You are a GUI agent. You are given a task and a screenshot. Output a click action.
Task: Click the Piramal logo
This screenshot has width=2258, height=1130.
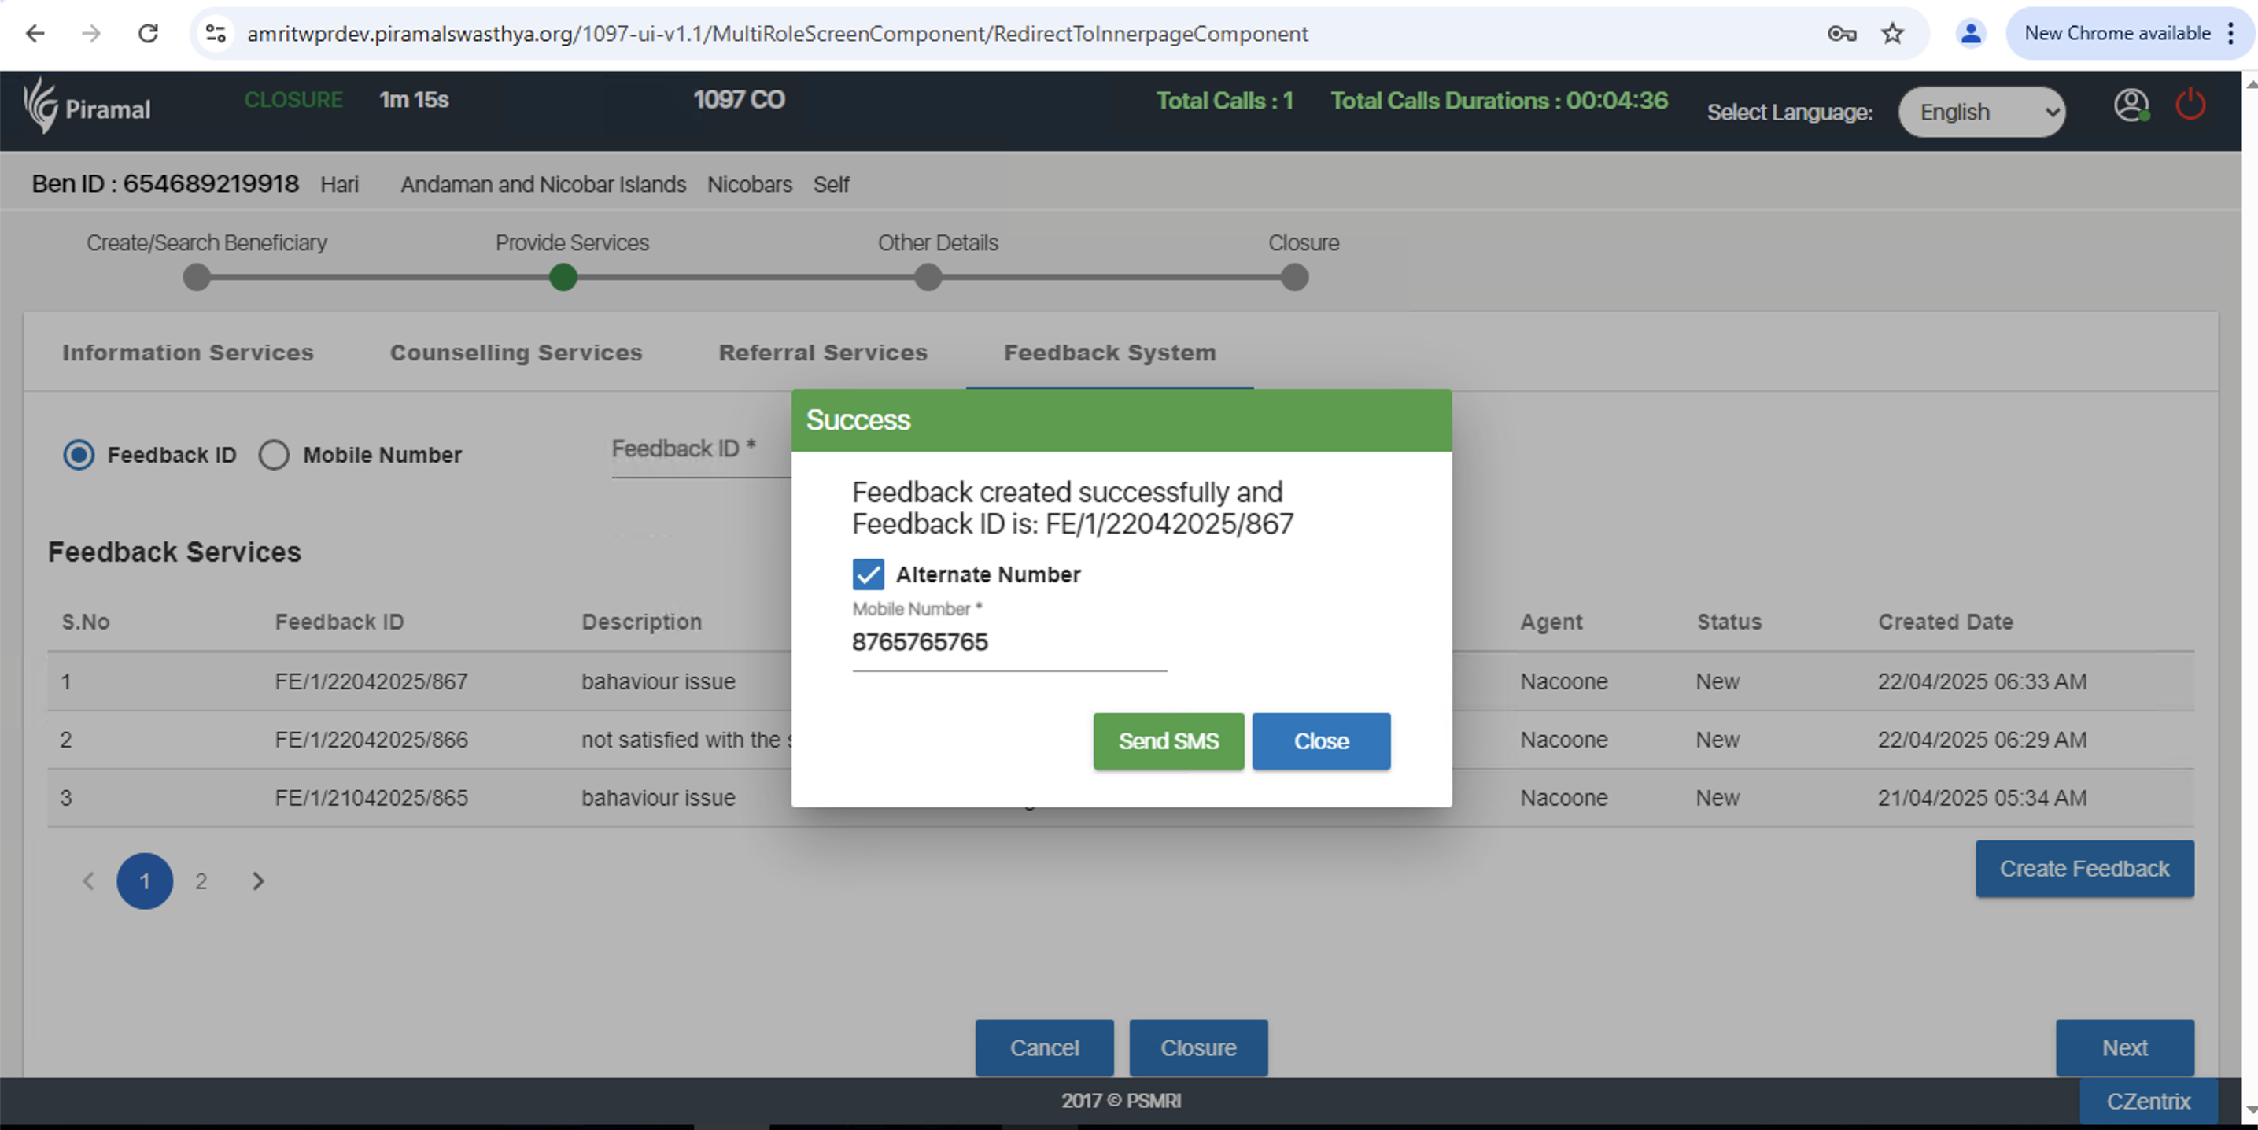click(x=87, y=107)
